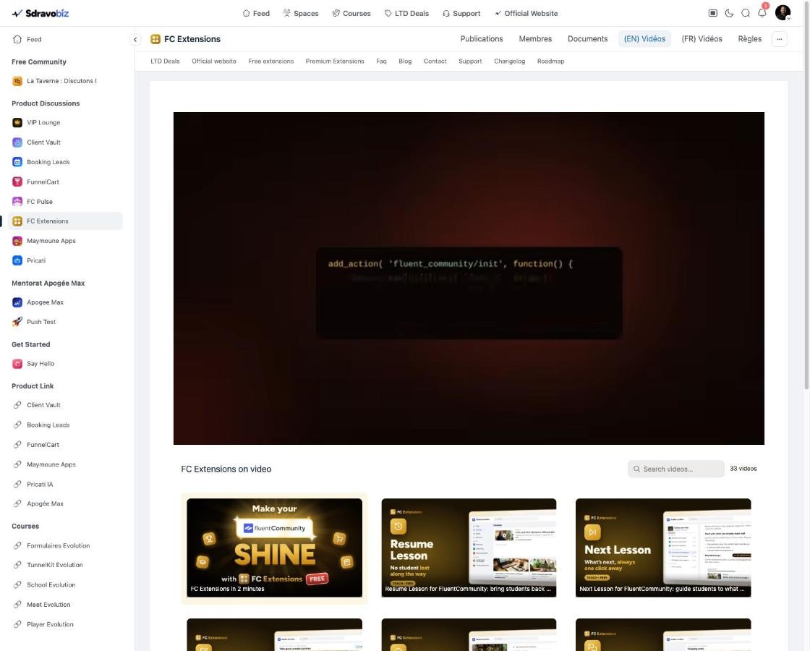
Task: Open FC Pulse space icon
Action: [17, 202]
